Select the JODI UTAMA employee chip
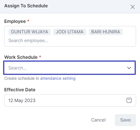140x130 pixels. coord(70,32)
